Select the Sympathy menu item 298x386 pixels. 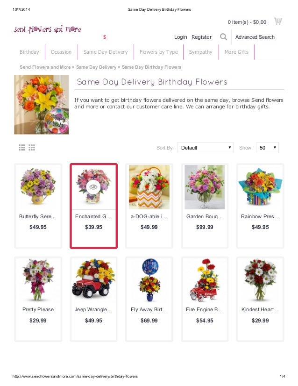(200, 52)
